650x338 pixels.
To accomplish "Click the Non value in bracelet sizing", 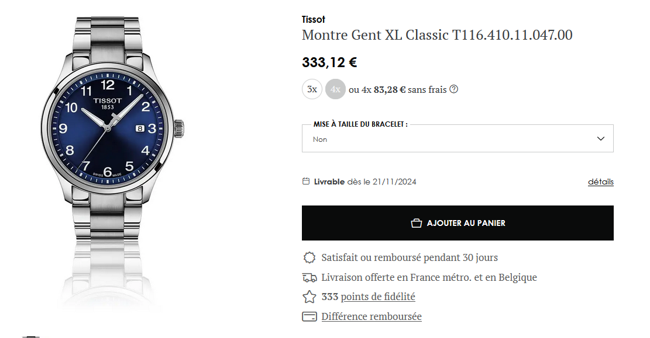I will (320, 140).
